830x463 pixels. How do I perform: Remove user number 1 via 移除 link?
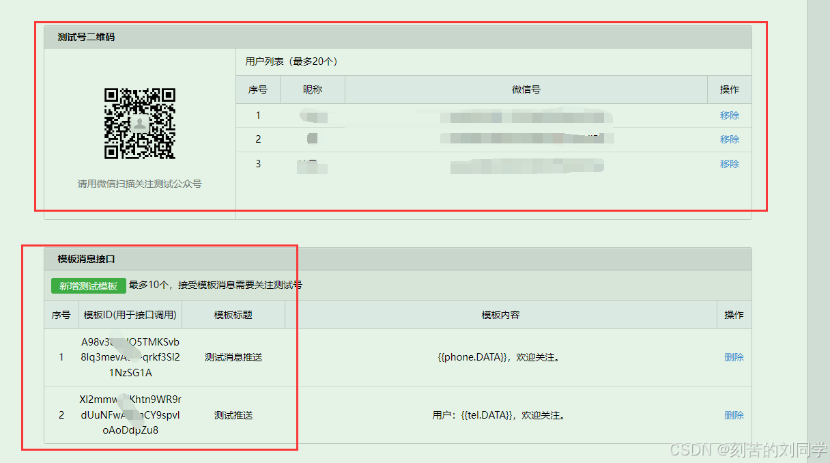point(730,115)
